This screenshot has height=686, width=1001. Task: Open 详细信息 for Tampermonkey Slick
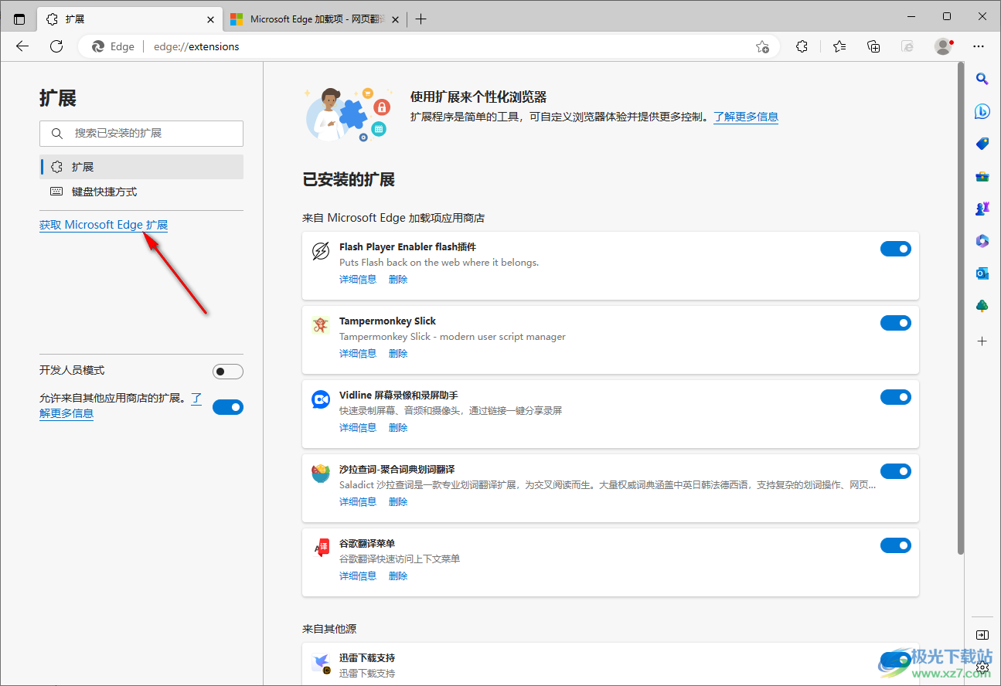pyautogui.click(x=358, y=353)
